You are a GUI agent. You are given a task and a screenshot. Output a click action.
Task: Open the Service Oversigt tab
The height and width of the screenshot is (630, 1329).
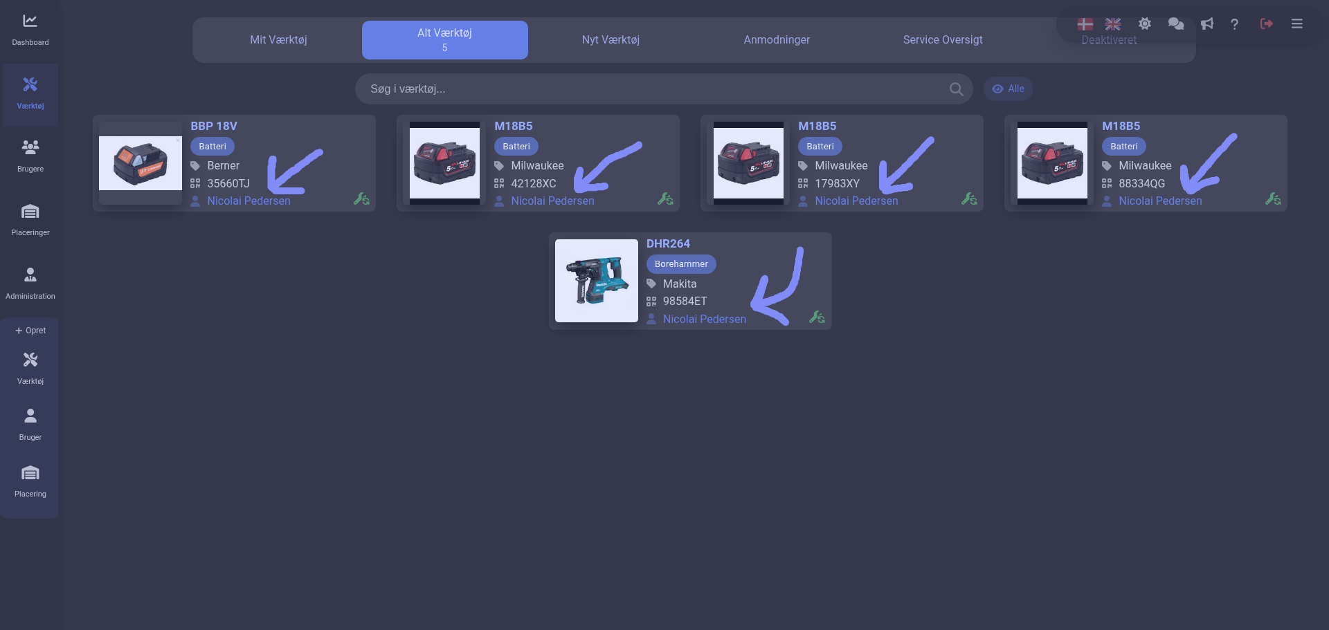[942, 40]
